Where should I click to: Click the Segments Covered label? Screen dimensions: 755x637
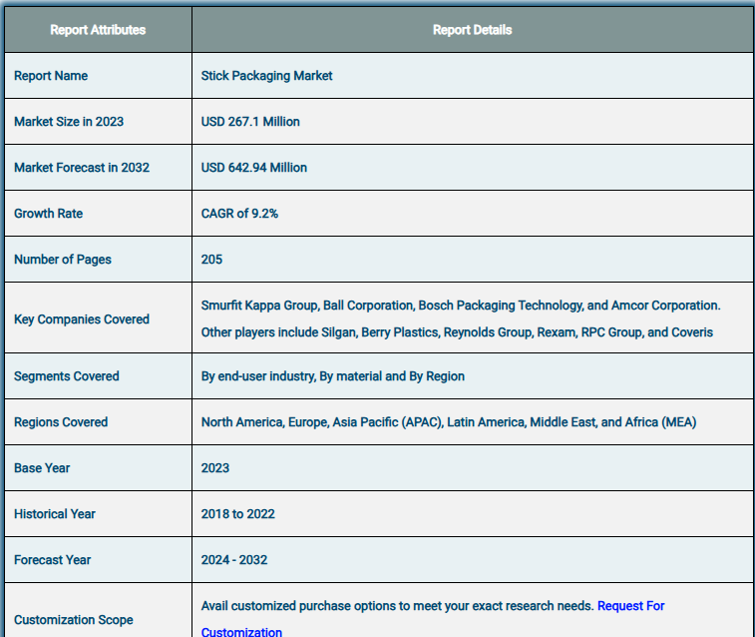point(67,376)
